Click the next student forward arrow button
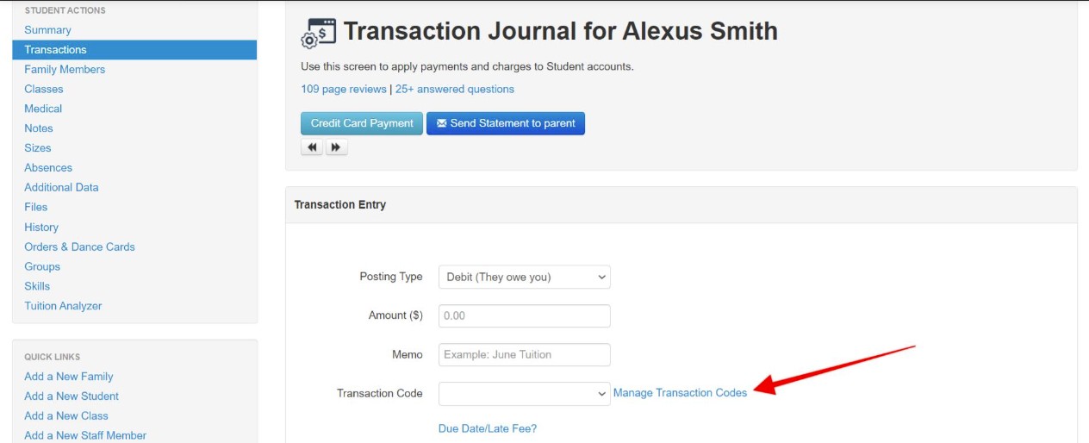The height and width of the screenshot is (443, 1089). point(336,147)
